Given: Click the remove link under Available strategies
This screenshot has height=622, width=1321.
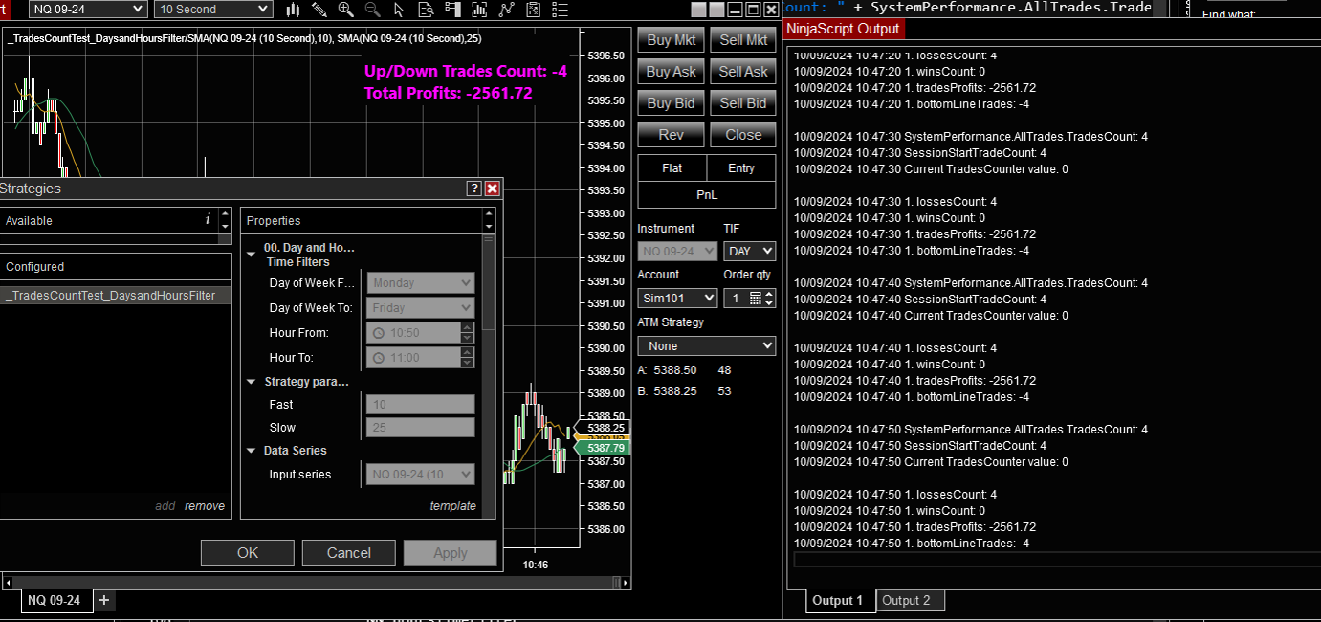Looking at the screenshot, I should 204,505.
